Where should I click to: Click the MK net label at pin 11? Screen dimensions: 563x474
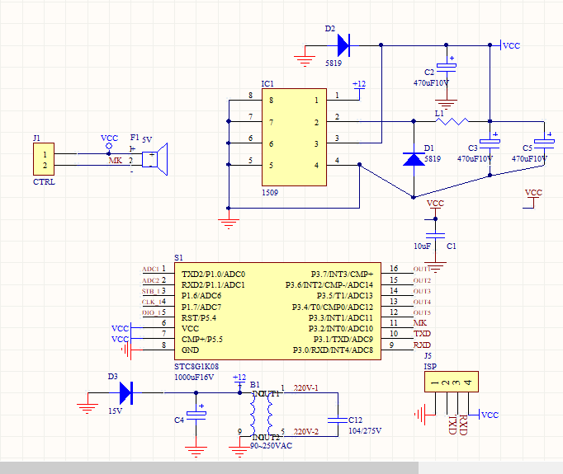pos(420,322)
